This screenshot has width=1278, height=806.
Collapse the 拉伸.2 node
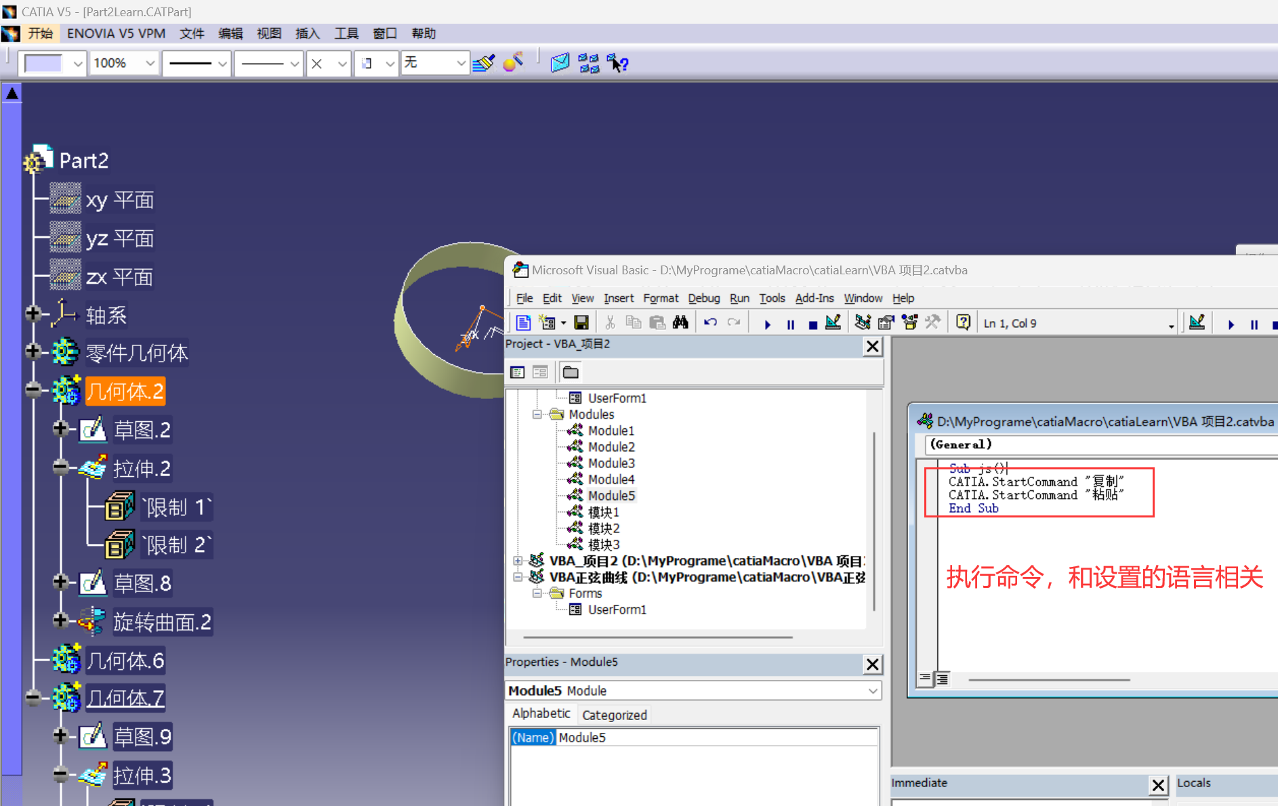[60, 467]
